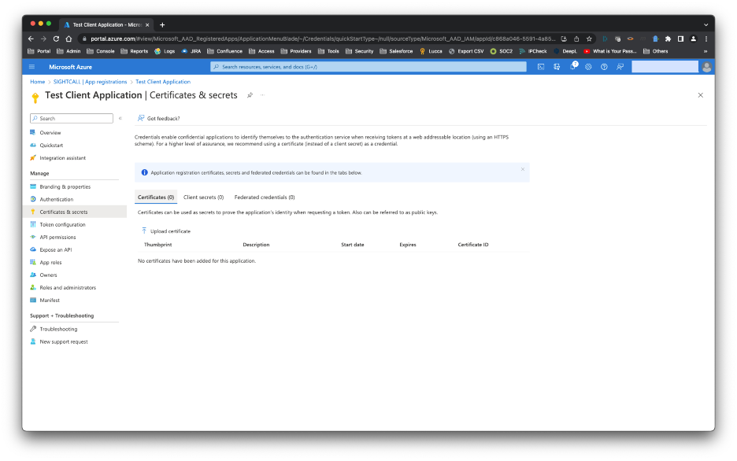Click the Microsoft Azure logo text

[x=71, y=67]
